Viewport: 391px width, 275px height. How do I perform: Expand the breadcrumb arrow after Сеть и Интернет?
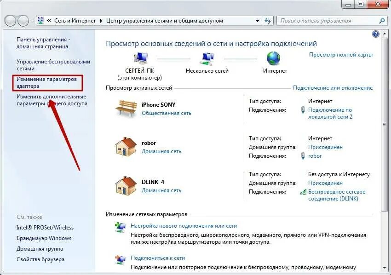coord(101,21)
